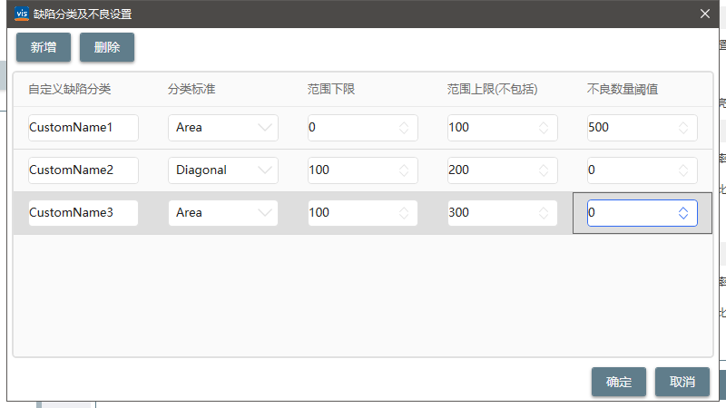Click CustomName2 不良数量阈值 stepper arrows
The width and height of the screenshot is (726, 408).
pyautogui.click(x=683, y=170)
